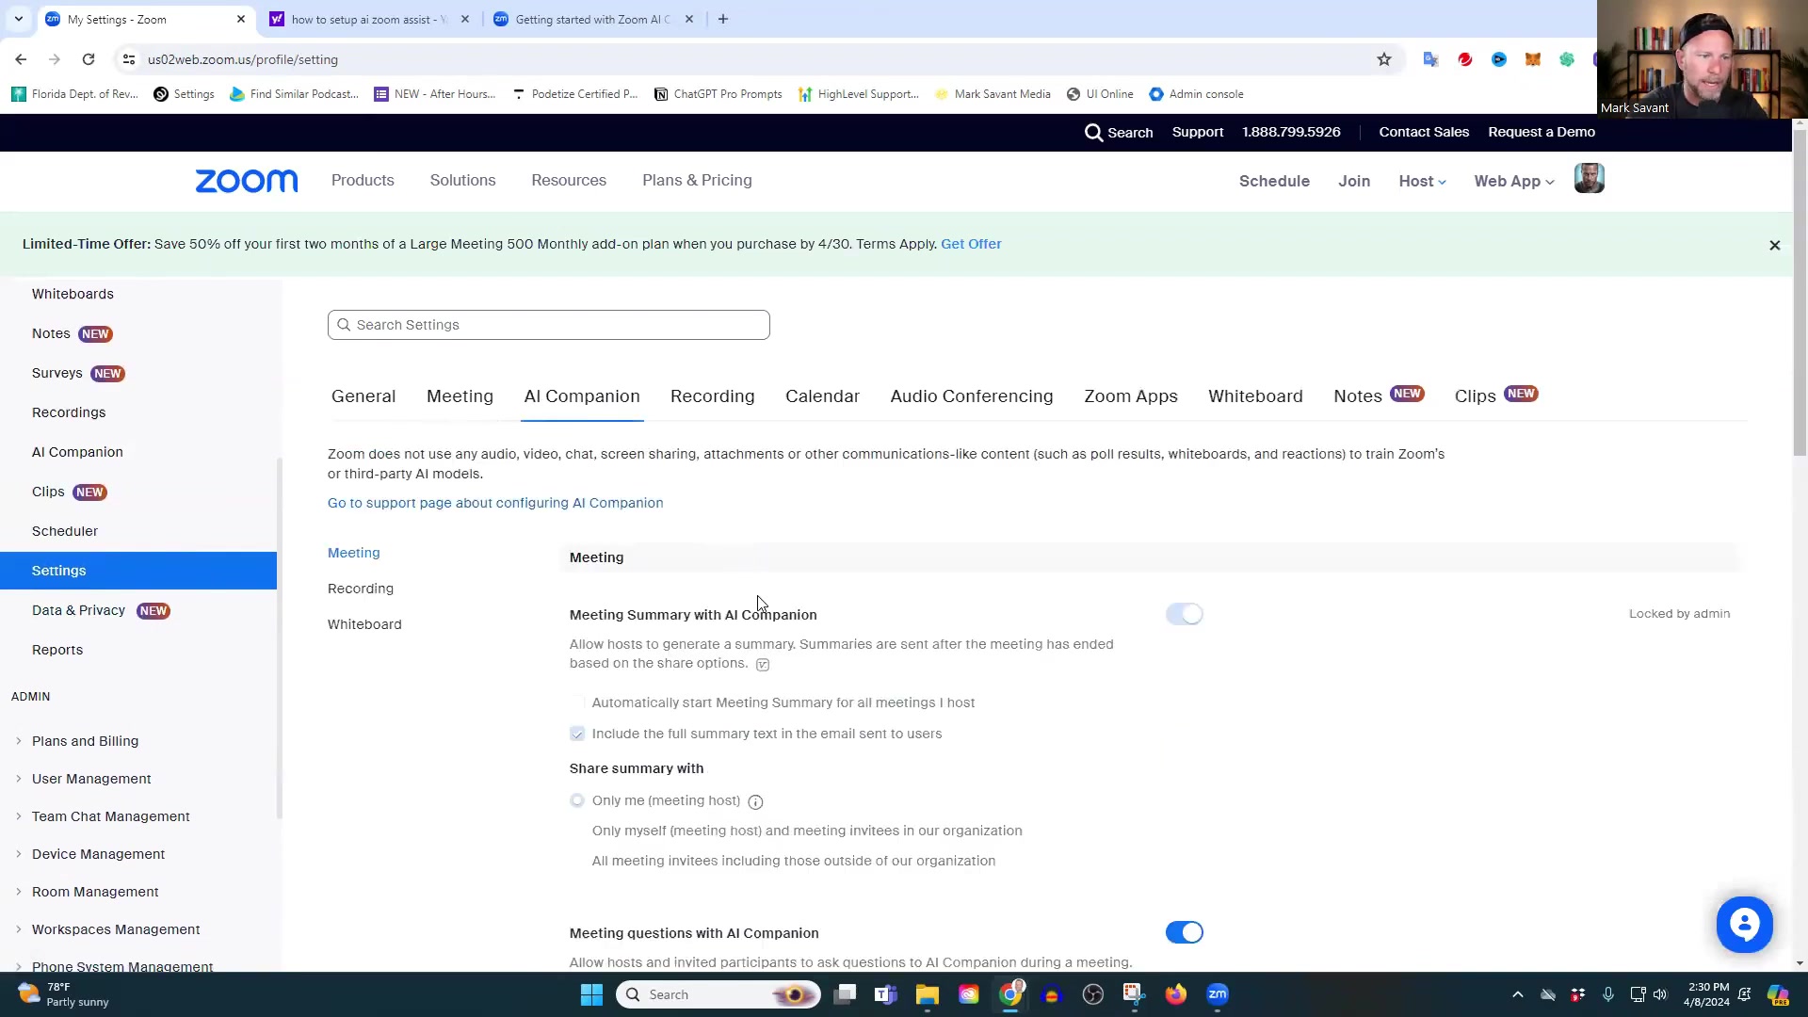Click the MetaMask fox extension icon
This screenshot has width=1808, height=1017.
[1532, 59]
